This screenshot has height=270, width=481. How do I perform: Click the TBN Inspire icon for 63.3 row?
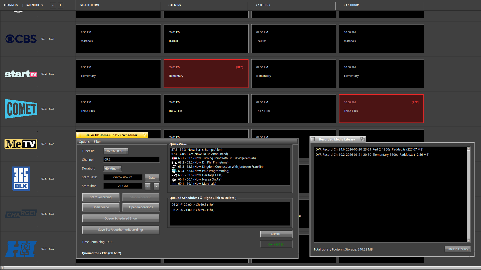(x=174, y=167)
